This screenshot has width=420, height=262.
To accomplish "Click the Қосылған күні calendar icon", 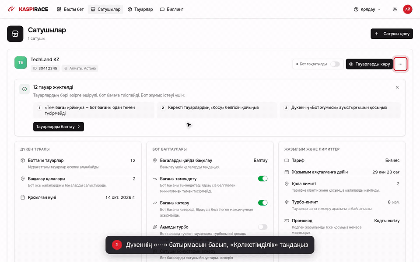I will click(23, 197).
